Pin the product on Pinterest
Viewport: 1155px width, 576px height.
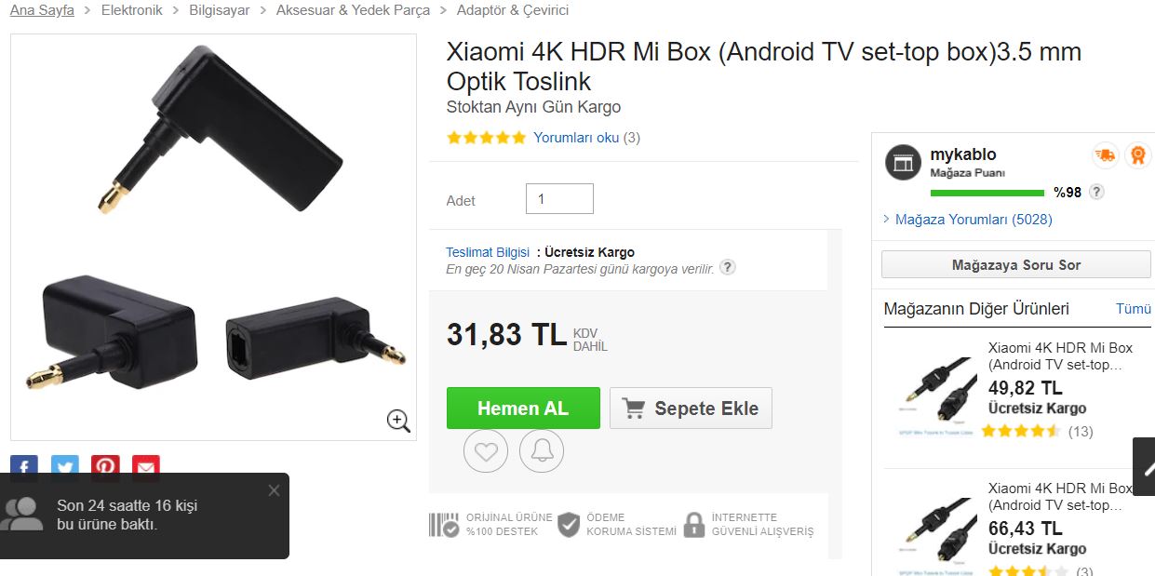105,464
